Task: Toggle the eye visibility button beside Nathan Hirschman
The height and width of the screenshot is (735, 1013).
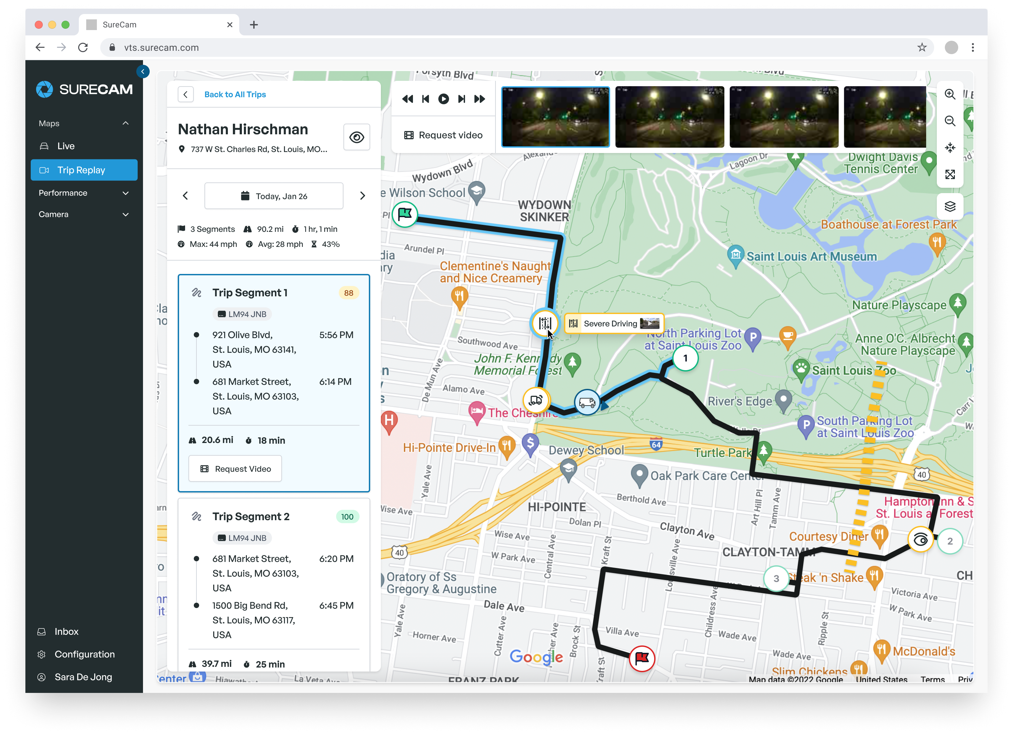Action: click(356, 137)
